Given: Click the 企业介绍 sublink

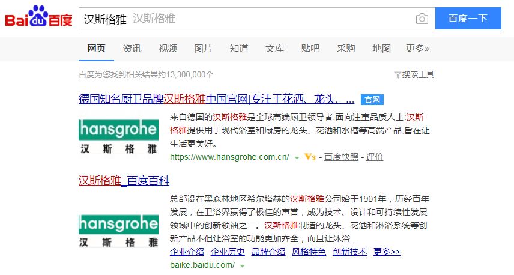Looking at the screenshot, I should [187, 252].
